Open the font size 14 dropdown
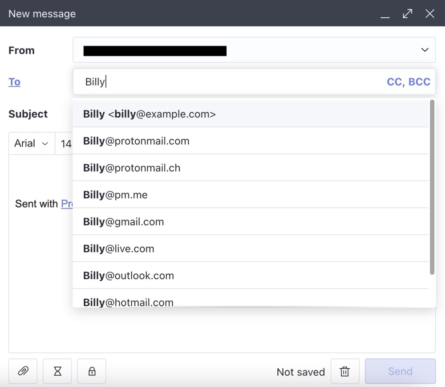445x387 pixels. pyautogui.click(x=64, y=143)
